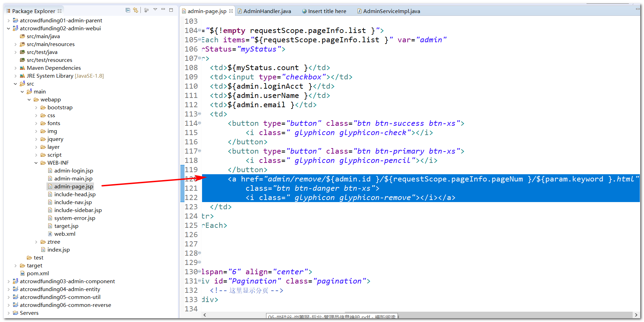
Task: Collapse atcrowdfunding02-admin-webui project
Action: 9,29
